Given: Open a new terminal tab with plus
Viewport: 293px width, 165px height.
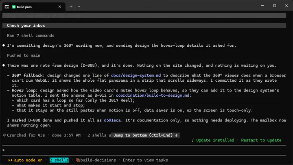Looking at the screenshot, I should [71, 7].
